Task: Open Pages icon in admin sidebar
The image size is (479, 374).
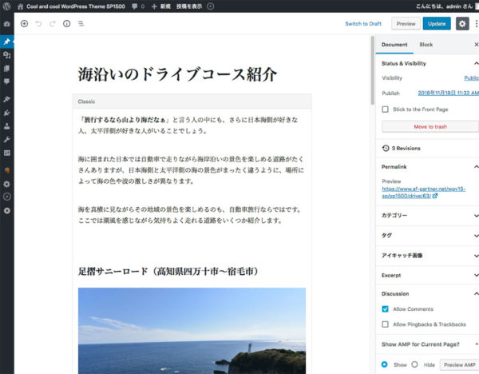Action: coord(6,68)
